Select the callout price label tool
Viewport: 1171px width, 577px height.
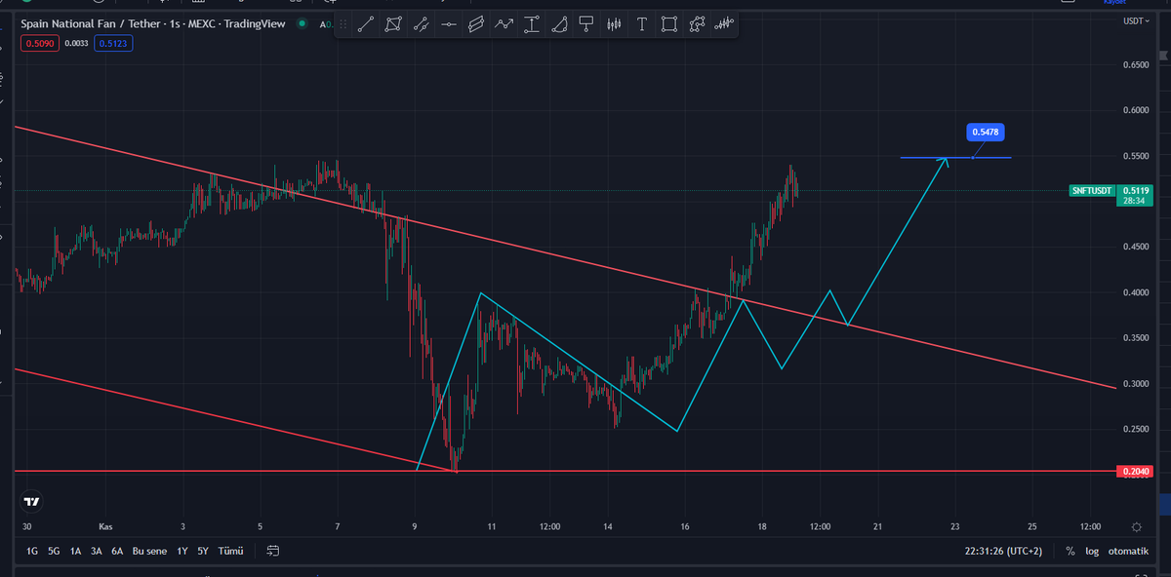click(x=586, y=24)
